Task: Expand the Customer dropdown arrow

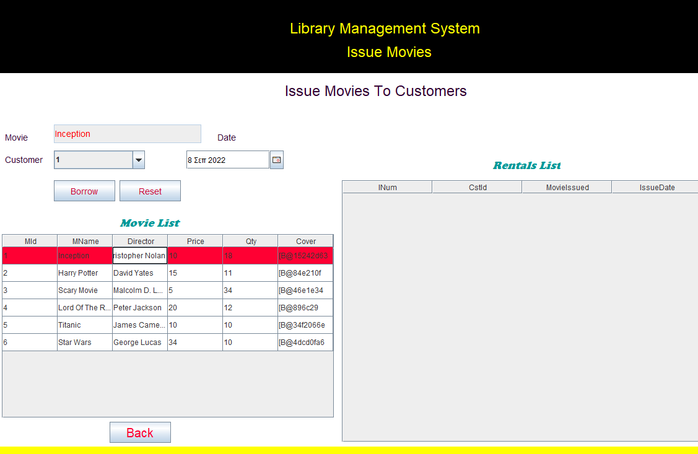Action: 139,159
